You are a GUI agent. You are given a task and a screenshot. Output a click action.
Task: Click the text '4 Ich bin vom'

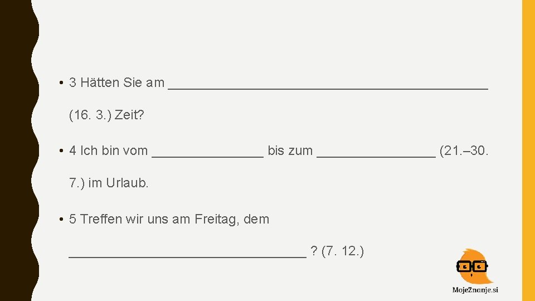tap(108, 151)
